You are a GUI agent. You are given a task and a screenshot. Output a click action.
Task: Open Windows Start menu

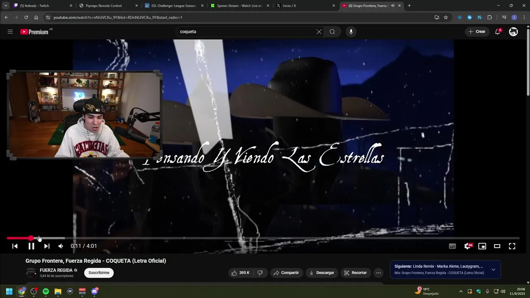point(9,291)
